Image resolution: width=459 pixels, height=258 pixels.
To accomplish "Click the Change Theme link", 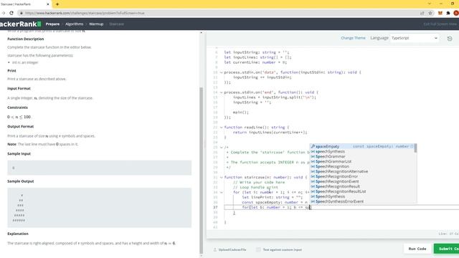I will pos(353,38).
